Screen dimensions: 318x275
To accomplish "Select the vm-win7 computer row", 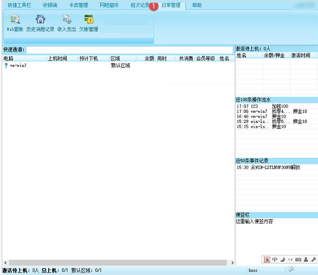I will pyautogui.click(x=18, y=65).
